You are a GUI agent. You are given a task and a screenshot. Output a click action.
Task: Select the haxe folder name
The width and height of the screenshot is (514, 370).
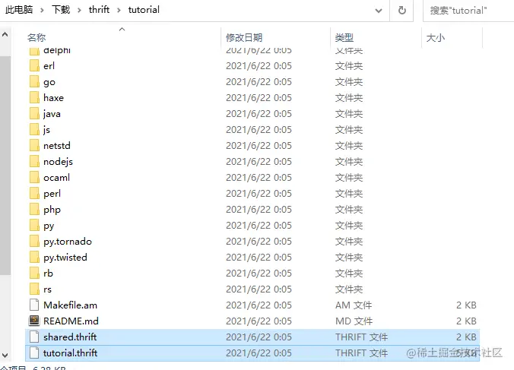click(x=53, y=97)
